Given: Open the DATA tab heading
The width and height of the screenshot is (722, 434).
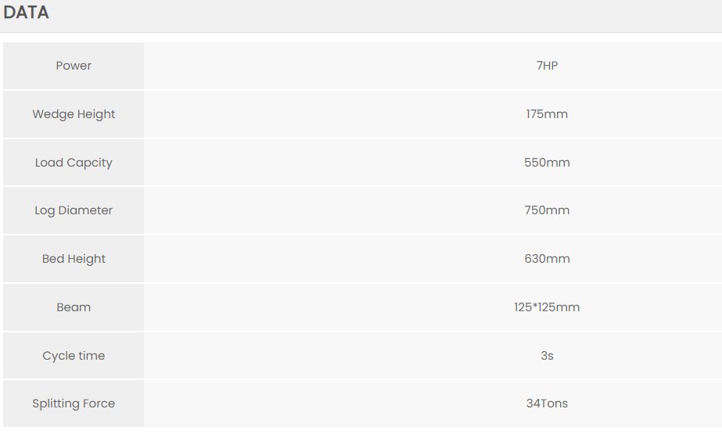Looking at the screenshot, I should click(x=27, y=13).
